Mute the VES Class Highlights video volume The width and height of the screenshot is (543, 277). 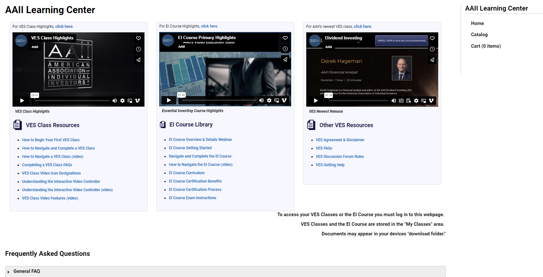click(x=115, y=101)
